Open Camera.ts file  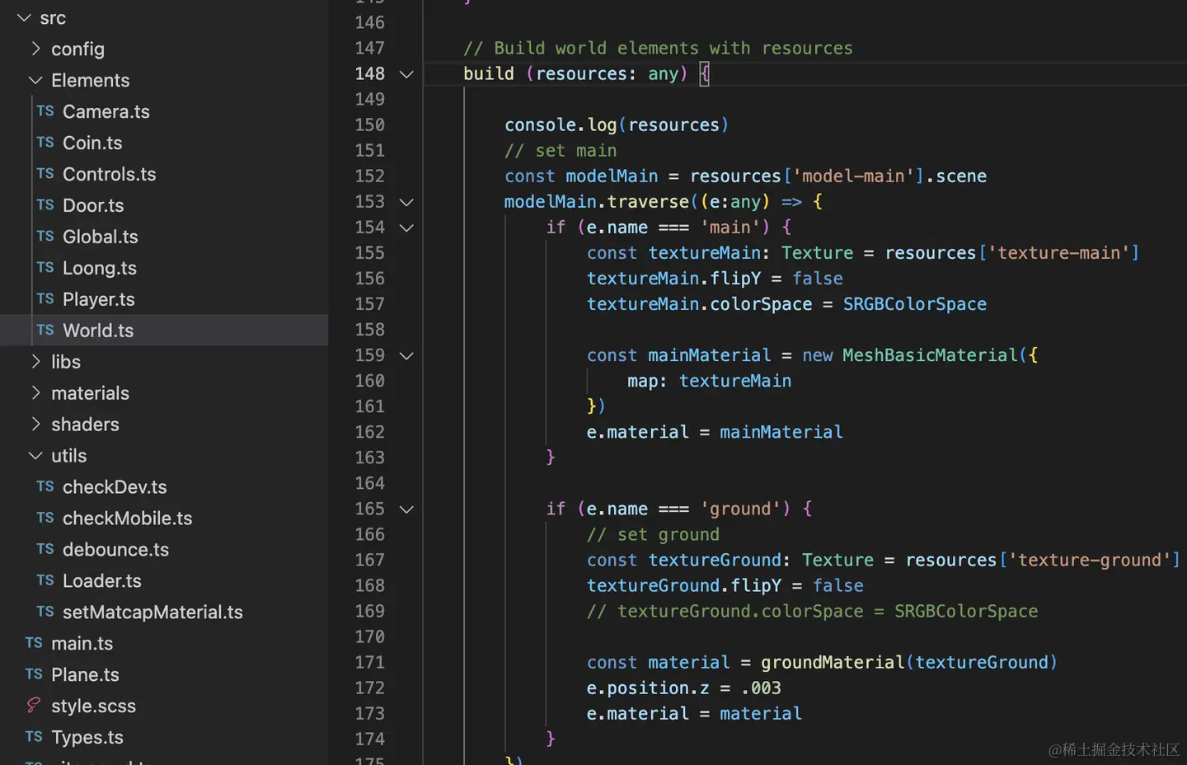[x=106, y=111]
